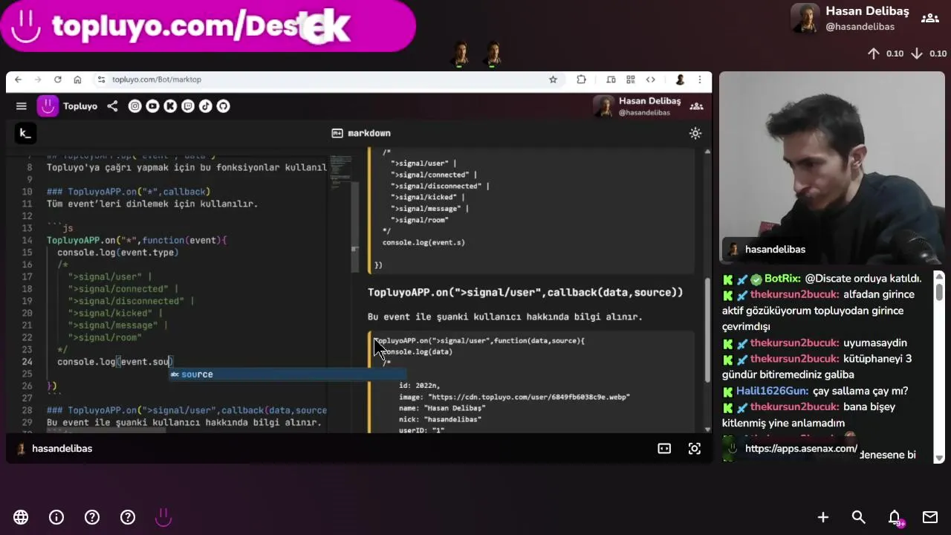Click the preview text 'nick: "hasandelibas"'
This screenshot has width=951, height=535.
(440, 419)
